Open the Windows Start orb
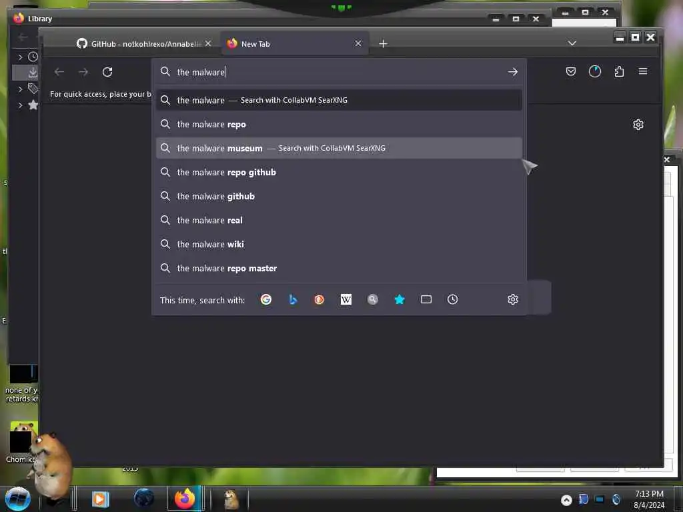This screenshot has width=683, height=512. point(17,499)
